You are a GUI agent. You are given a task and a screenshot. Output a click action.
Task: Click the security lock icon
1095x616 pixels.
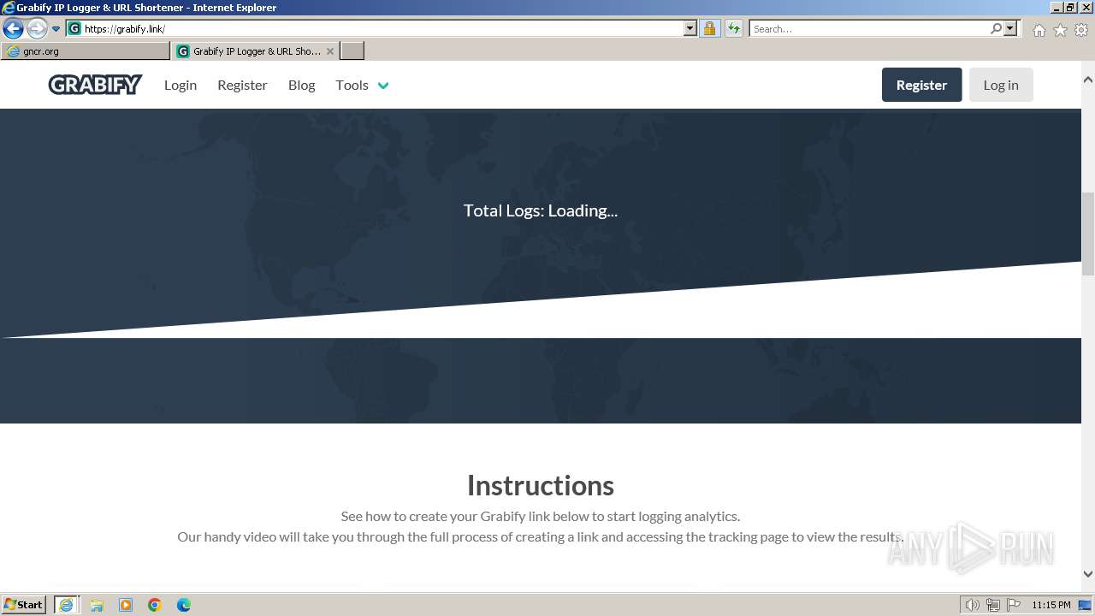pos(709,28)
